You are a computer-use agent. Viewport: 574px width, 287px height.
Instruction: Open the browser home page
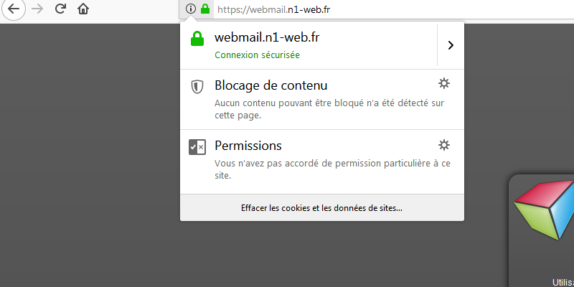point(83,9)
